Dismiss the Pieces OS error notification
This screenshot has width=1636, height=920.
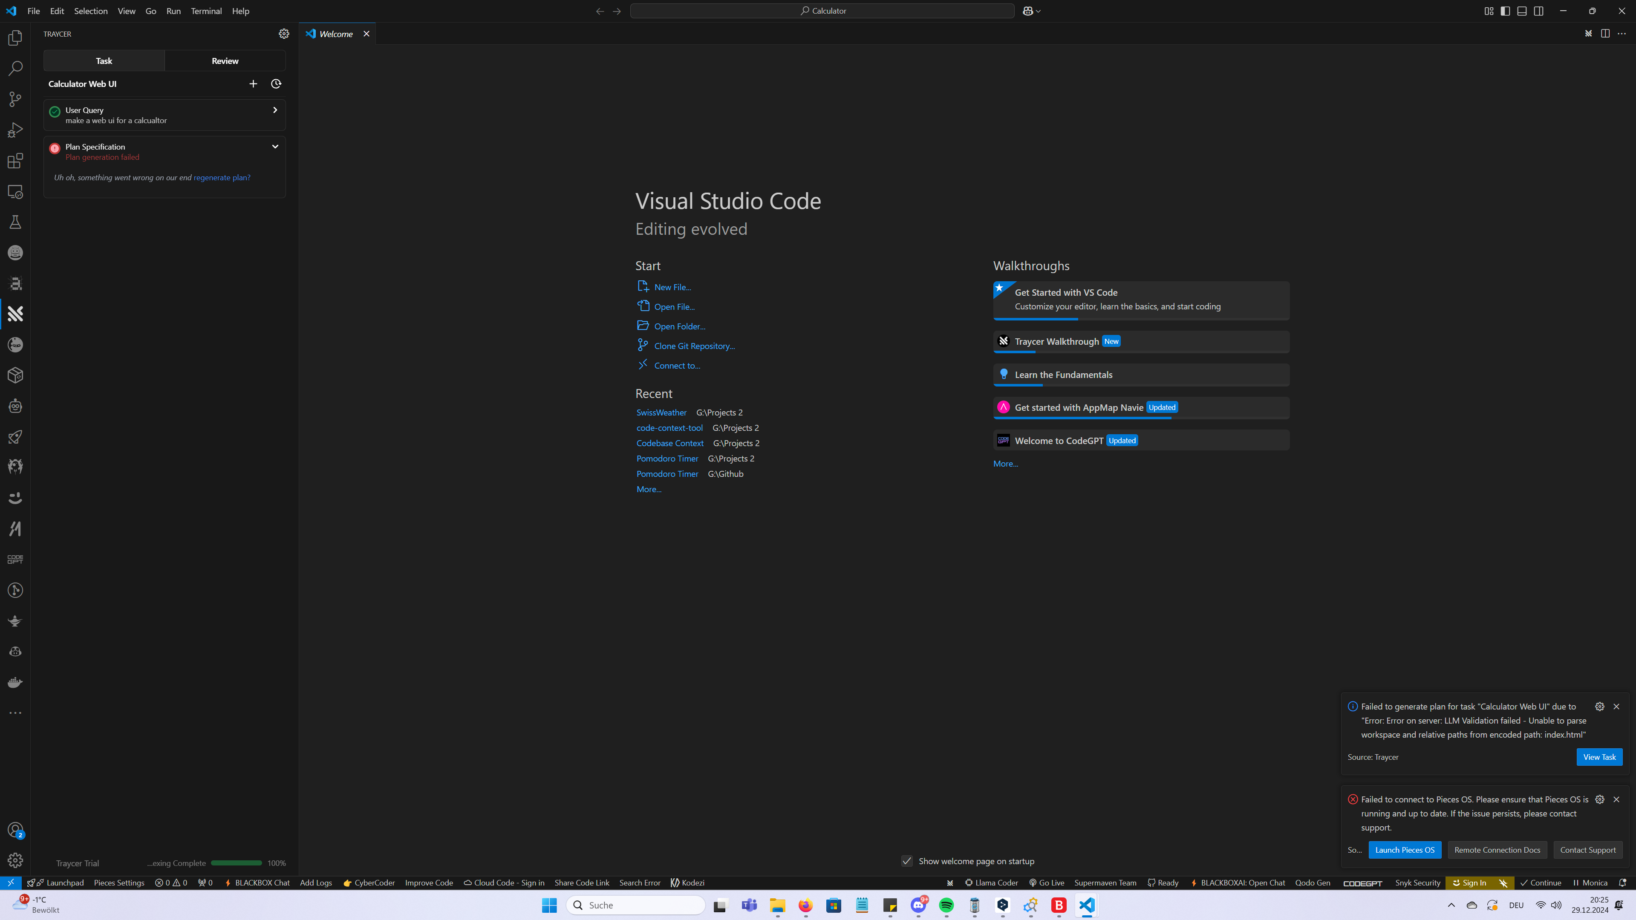[x=1616, y=799]
